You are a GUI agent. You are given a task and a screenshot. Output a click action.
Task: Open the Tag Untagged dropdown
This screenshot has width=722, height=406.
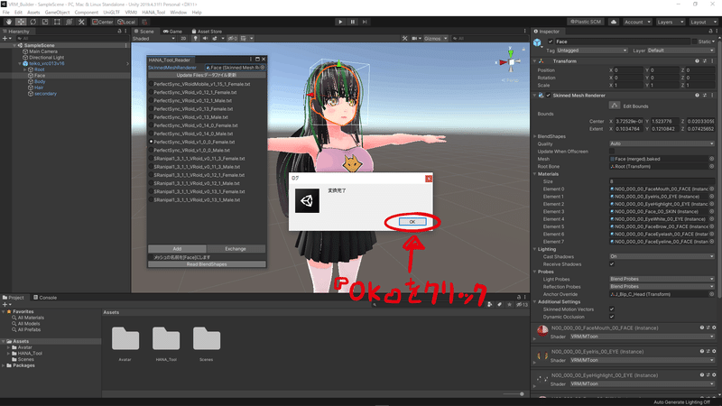pos(592,51)
